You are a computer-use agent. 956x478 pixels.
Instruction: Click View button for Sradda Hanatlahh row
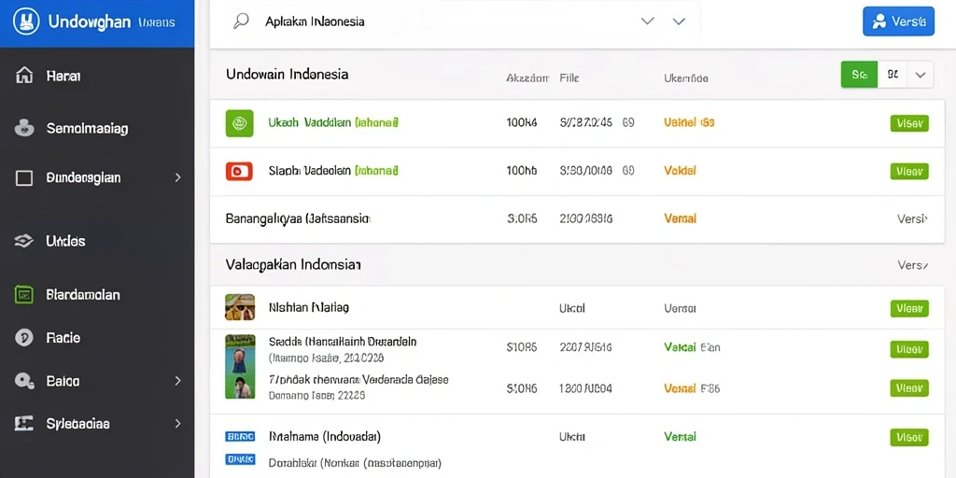909,349
